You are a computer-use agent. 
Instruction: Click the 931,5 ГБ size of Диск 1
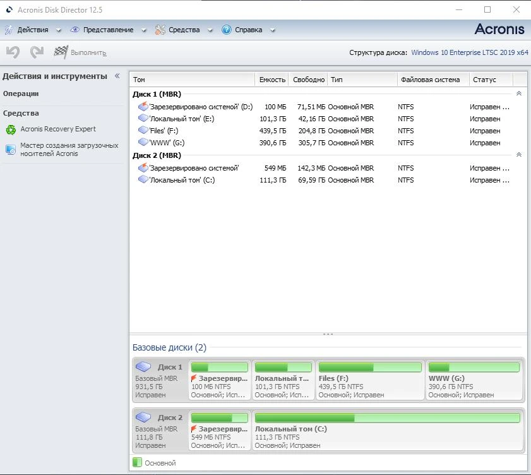pos(149,387)
